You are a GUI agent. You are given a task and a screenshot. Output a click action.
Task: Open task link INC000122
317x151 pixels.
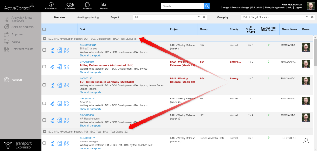(x=86, y=78)
